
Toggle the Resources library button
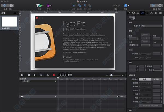(160, 5)
